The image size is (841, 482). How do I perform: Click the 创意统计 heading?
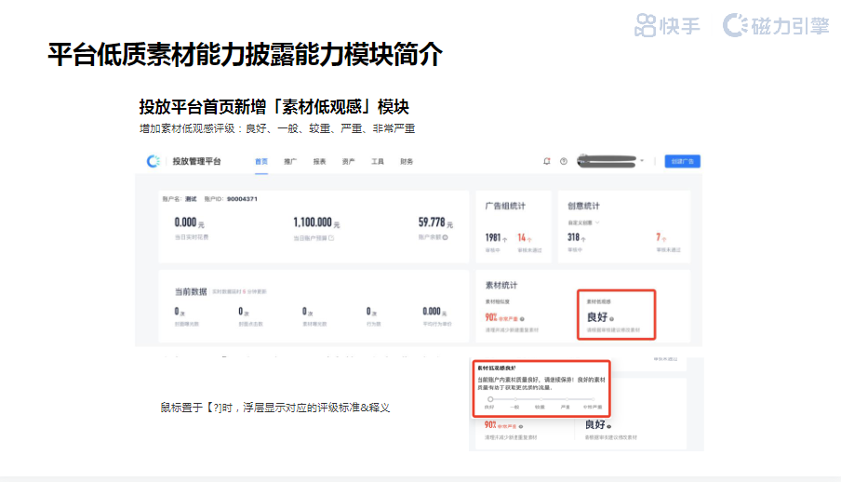click(583, 206)
